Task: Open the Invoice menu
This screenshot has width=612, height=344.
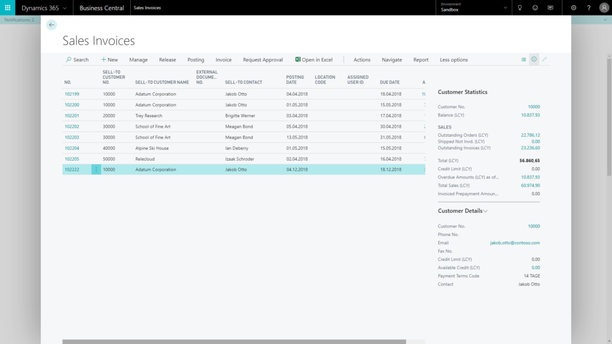Action: tap(224, 60)
